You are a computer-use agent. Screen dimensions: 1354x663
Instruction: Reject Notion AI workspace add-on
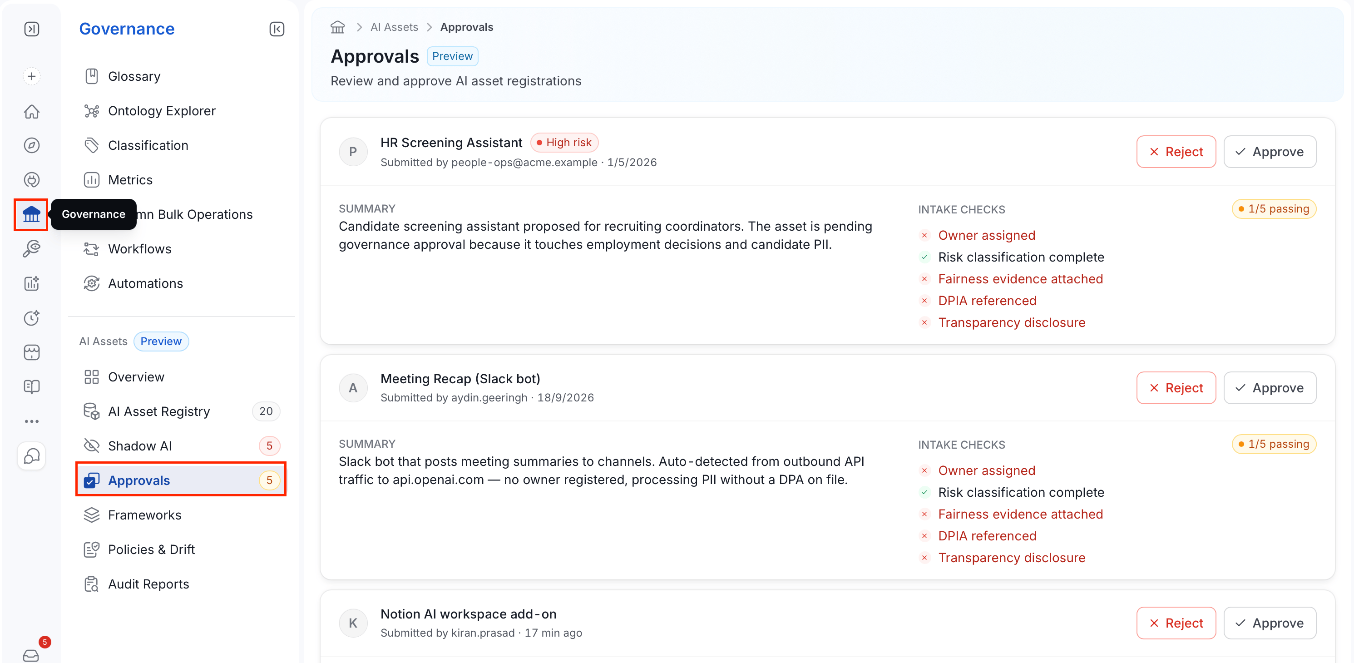click(1176, 623)
